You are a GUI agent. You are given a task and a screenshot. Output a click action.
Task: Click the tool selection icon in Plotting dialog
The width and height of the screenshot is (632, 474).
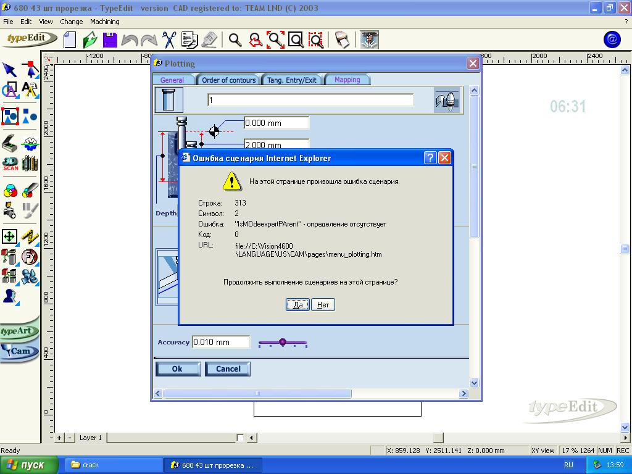point(447,100)
